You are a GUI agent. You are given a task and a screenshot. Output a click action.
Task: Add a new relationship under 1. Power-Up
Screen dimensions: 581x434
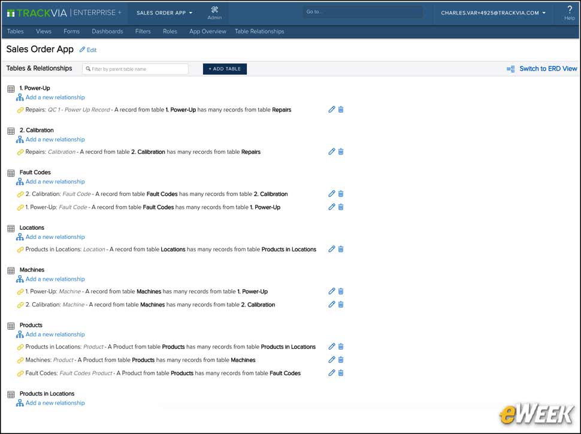tap(51, 98)
